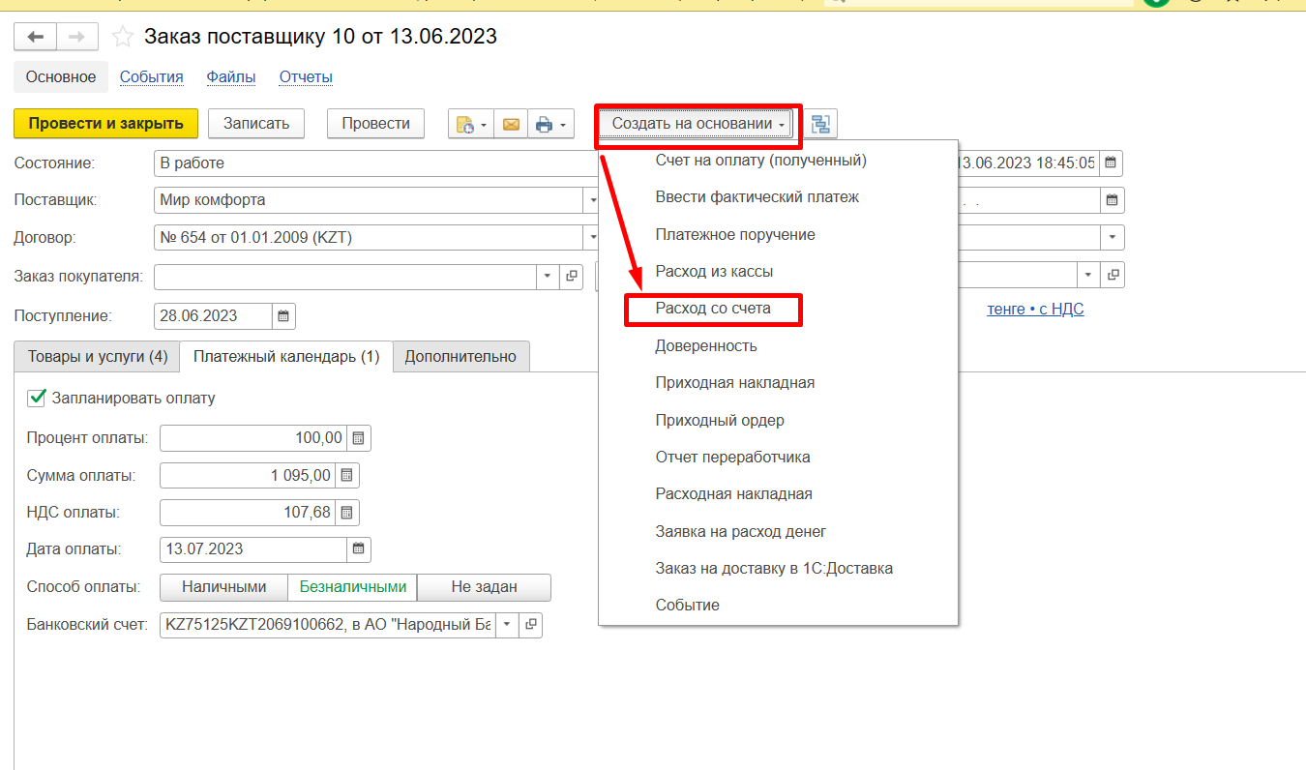Open calendar picker for Поступление date
Screen dimensions: 1306x770
(283, 316)
